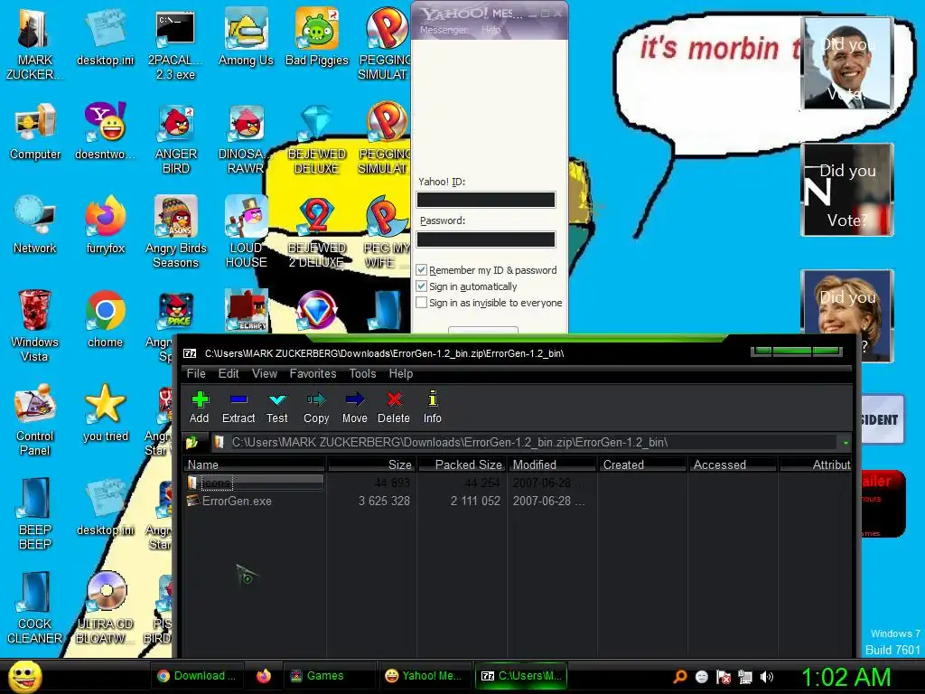925x694 pixels.
Task: Select the BEEP BEEP desktop icon
Action: (34, 513)
